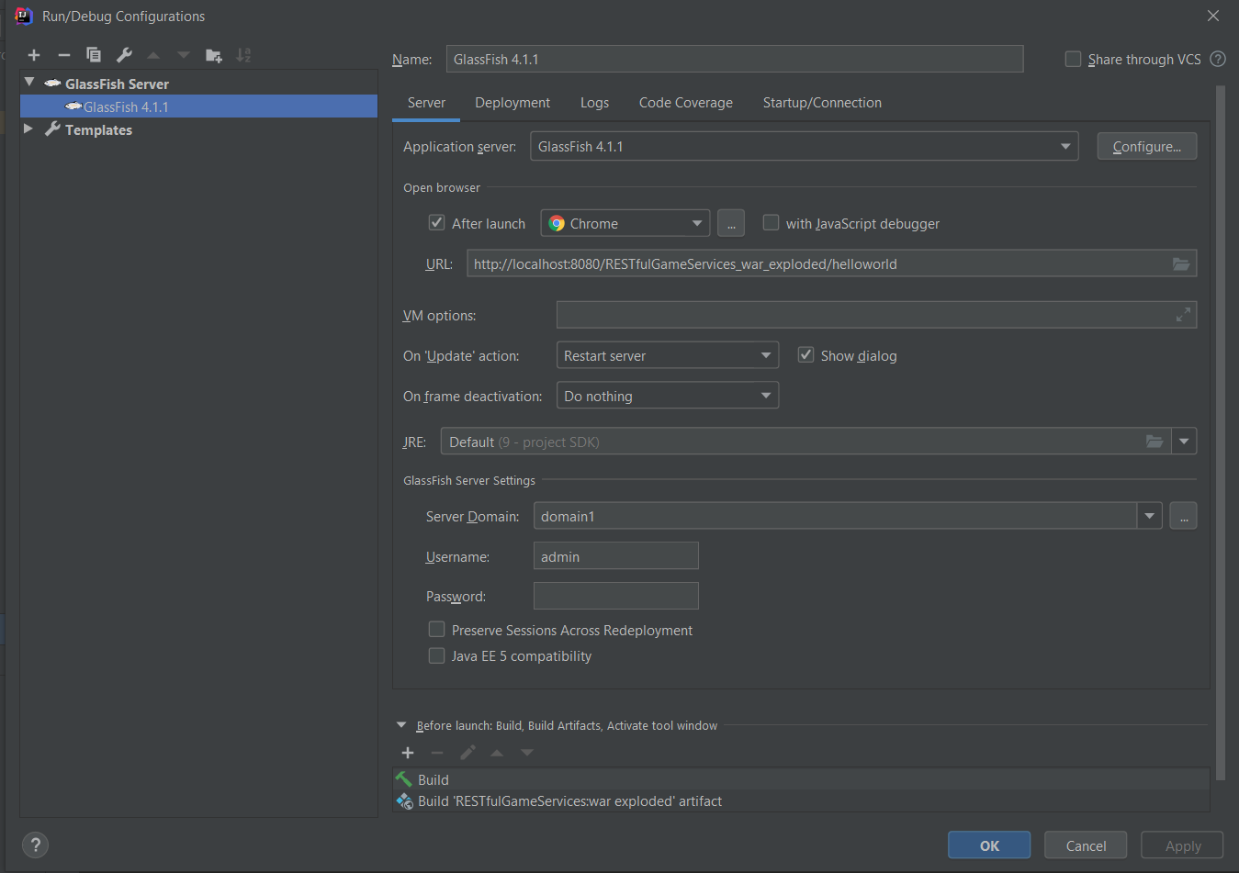The image size is (1239, 873).
Task: Remove the selected configuration
Action: pyautogui.click(x=63, y=55)
